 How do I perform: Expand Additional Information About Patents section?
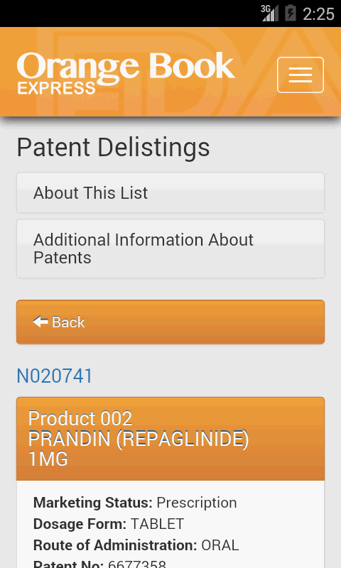[x=170, y=248]
